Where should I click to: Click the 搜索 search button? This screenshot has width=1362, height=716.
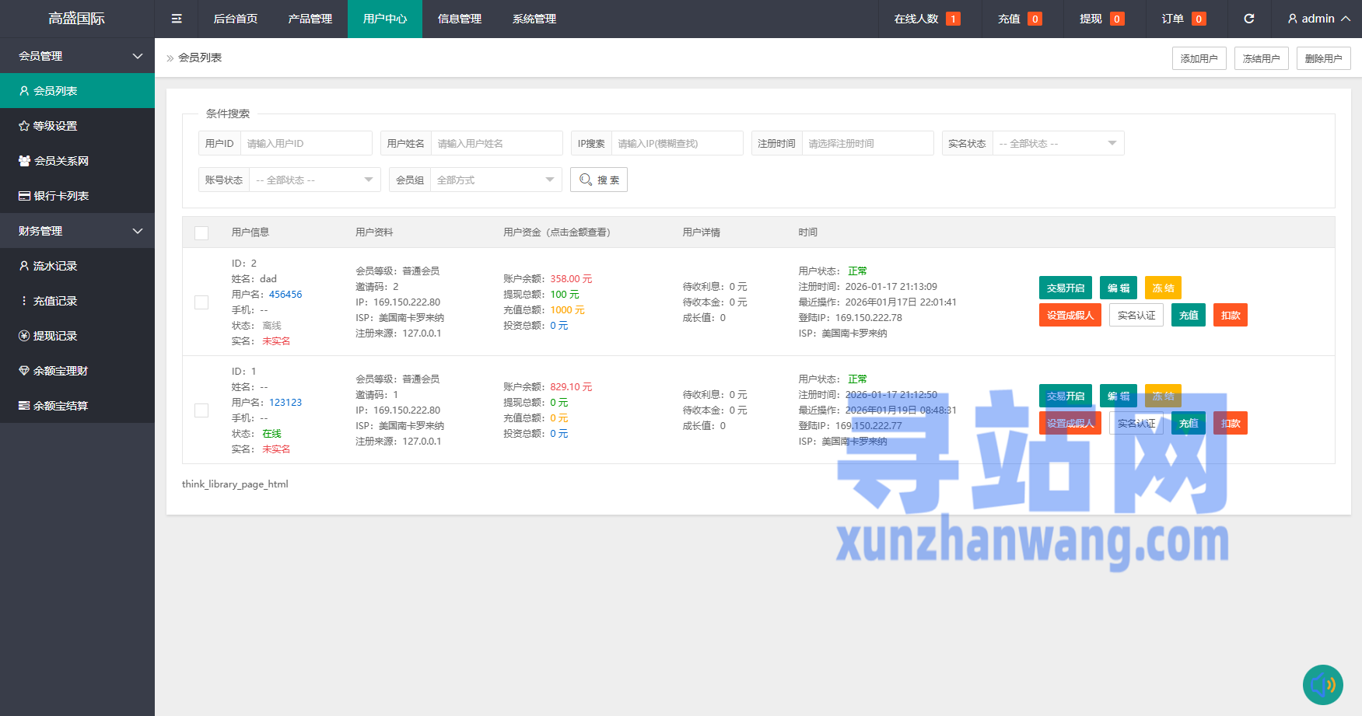[x=598, y=180]
